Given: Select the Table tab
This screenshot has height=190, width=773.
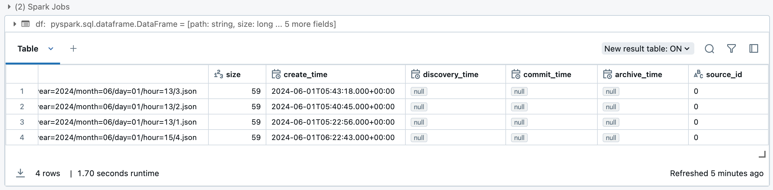Looking at the screenshot, I should [28, 48].
